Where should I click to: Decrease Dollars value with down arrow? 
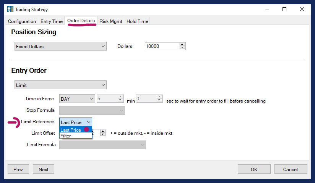click(182, 48)
